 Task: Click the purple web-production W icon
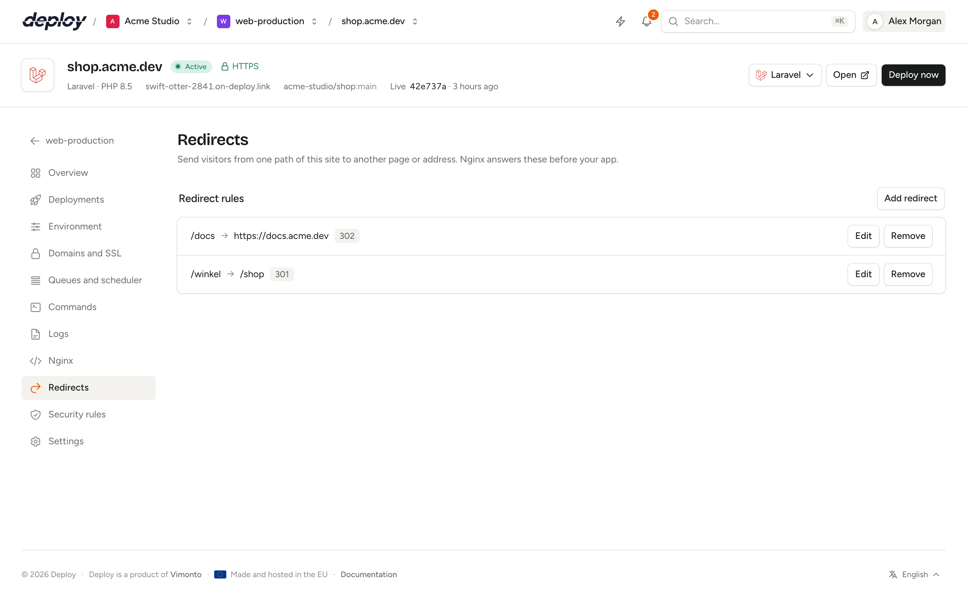tap(223, 21)
